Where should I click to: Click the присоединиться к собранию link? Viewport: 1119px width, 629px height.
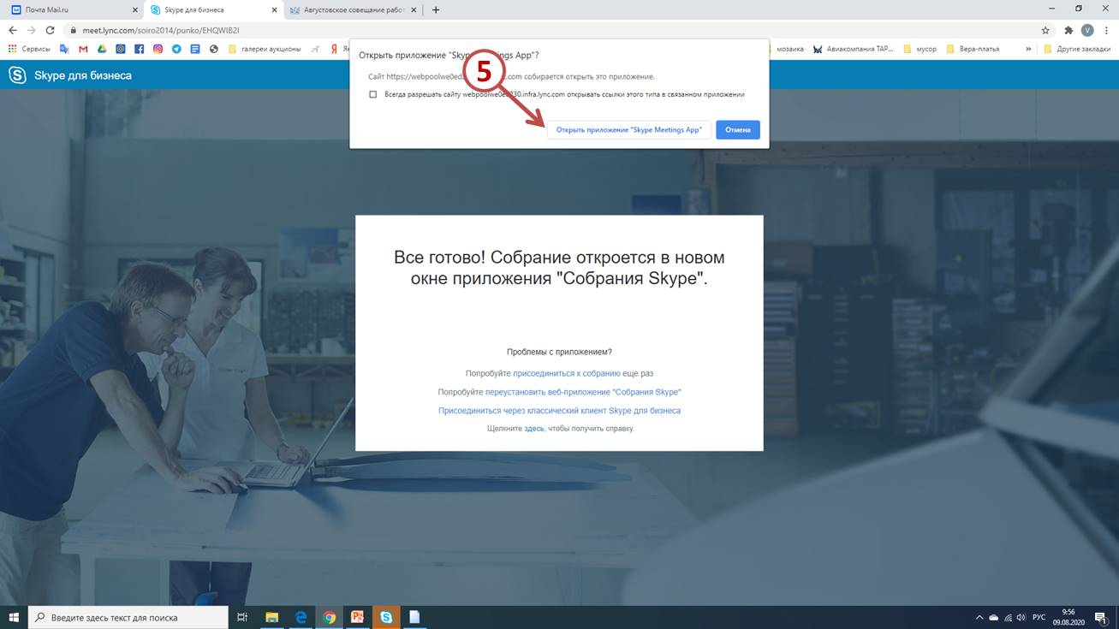567,374
